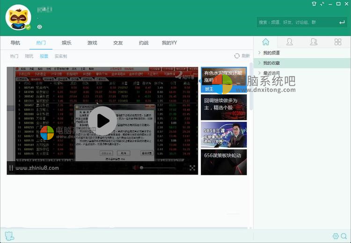The width and height of the screenshot is (351, 243).
Task: Open the groups icon tab in sidebar
Action: tap(314, 42)
